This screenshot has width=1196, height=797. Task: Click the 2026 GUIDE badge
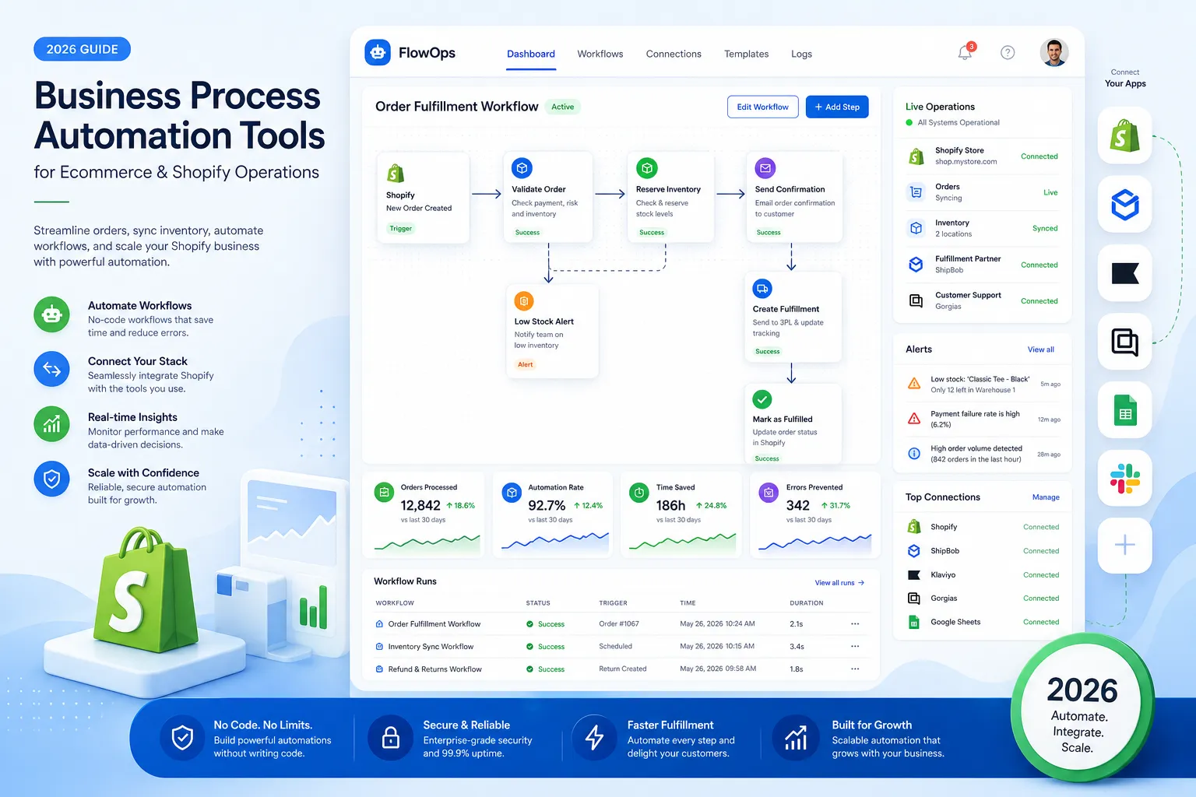pyautogui.click(x=82, y=49)
